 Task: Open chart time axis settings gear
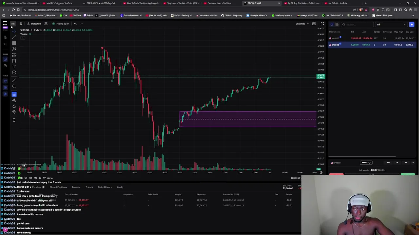[x=321, y=172]
